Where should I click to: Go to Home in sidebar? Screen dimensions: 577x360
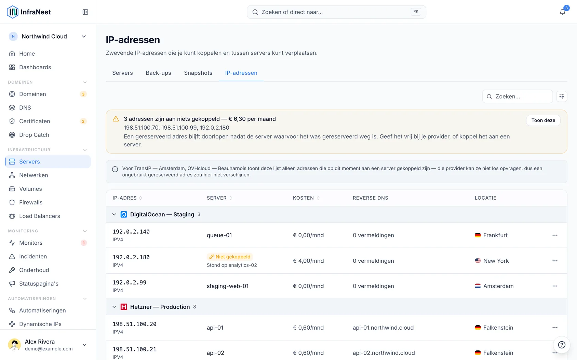[x=48, y=54]
